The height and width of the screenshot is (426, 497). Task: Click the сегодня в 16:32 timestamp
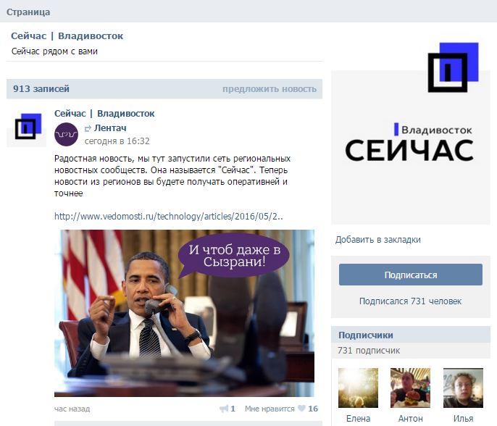pyautogui.click(x=117, y=141)
